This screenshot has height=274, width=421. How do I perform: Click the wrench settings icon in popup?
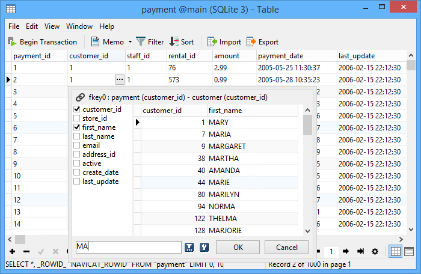[x=204, y=247]
